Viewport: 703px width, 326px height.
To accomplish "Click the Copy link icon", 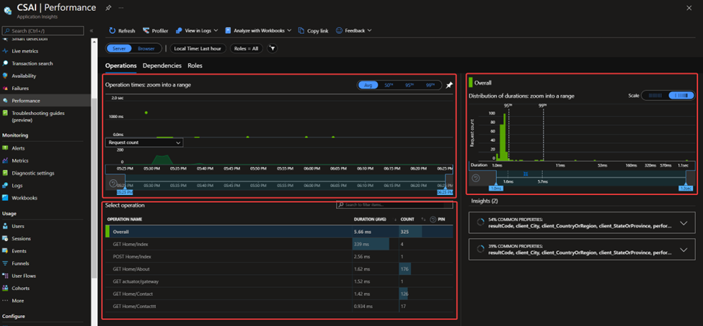I will tap(301, 31).
